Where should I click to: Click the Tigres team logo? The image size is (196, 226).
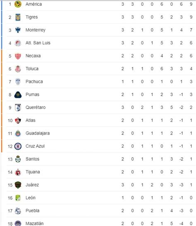point(18,17)
